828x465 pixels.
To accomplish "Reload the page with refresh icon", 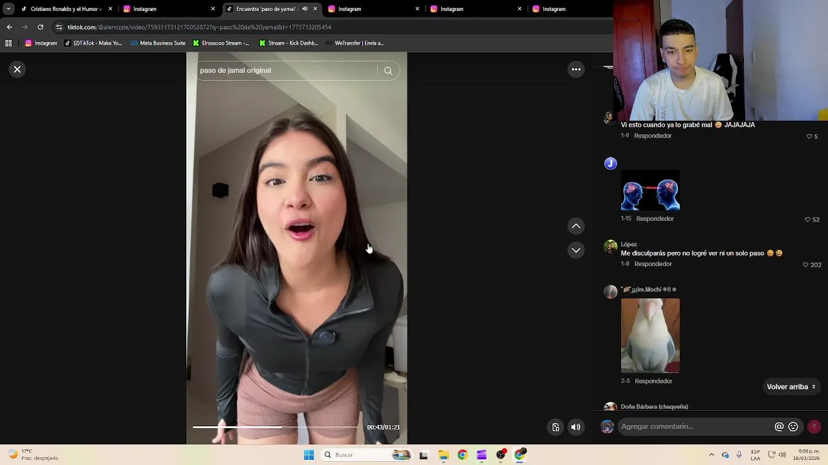I will pos(40,27).
